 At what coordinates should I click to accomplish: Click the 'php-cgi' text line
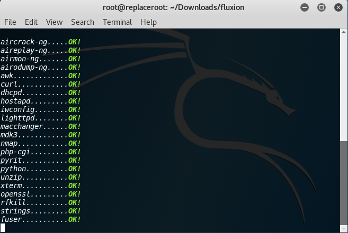[40, 152]
